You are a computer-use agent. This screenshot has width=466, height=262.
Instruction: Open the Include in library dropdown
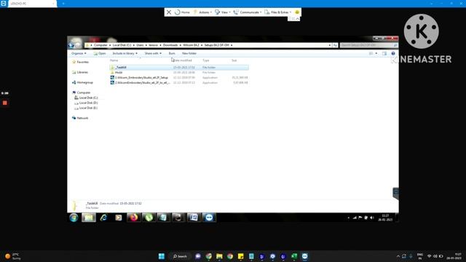tap(125, 53)
